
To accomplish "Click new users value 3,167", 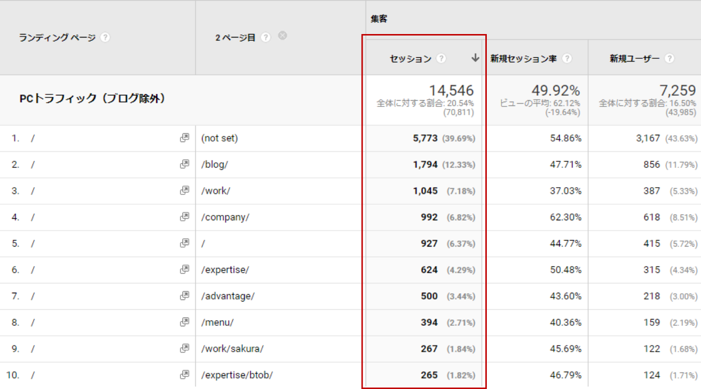I will [x=648, y=138].
